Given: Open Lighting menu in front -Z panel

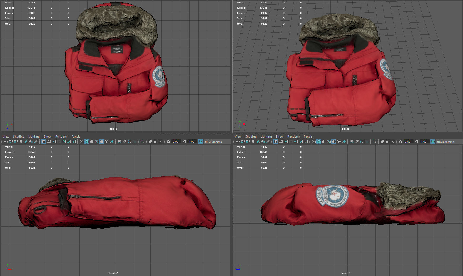Looking at the screenshot, I should (x=34, y=137).
